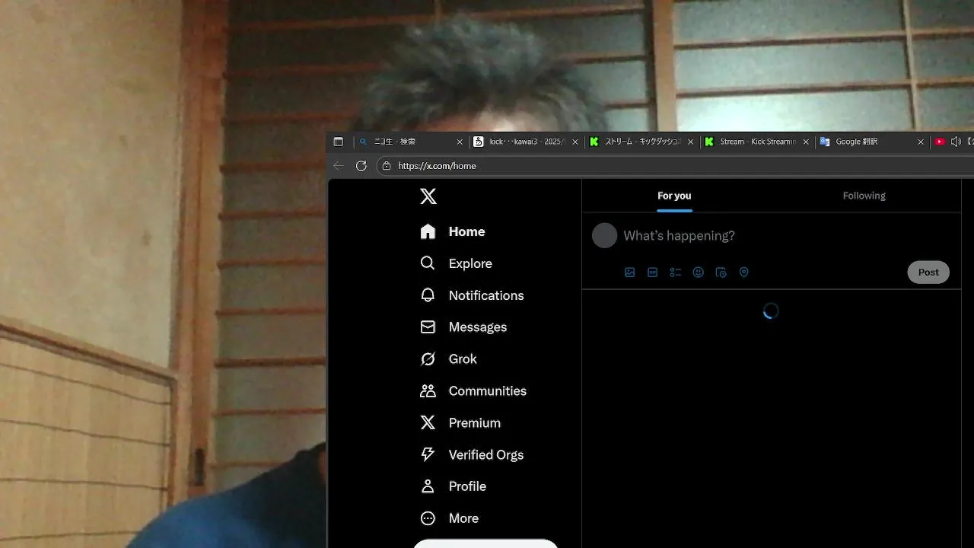Add a GIF to the post
The image size is (974, 548).
click(652, 272)
